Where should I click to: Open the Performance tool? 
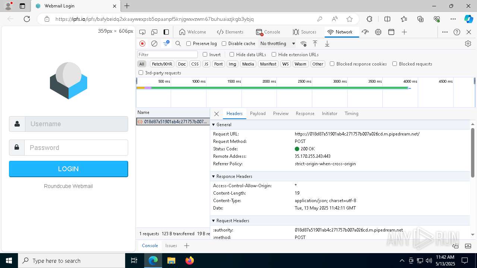click(x=365, y=32)
